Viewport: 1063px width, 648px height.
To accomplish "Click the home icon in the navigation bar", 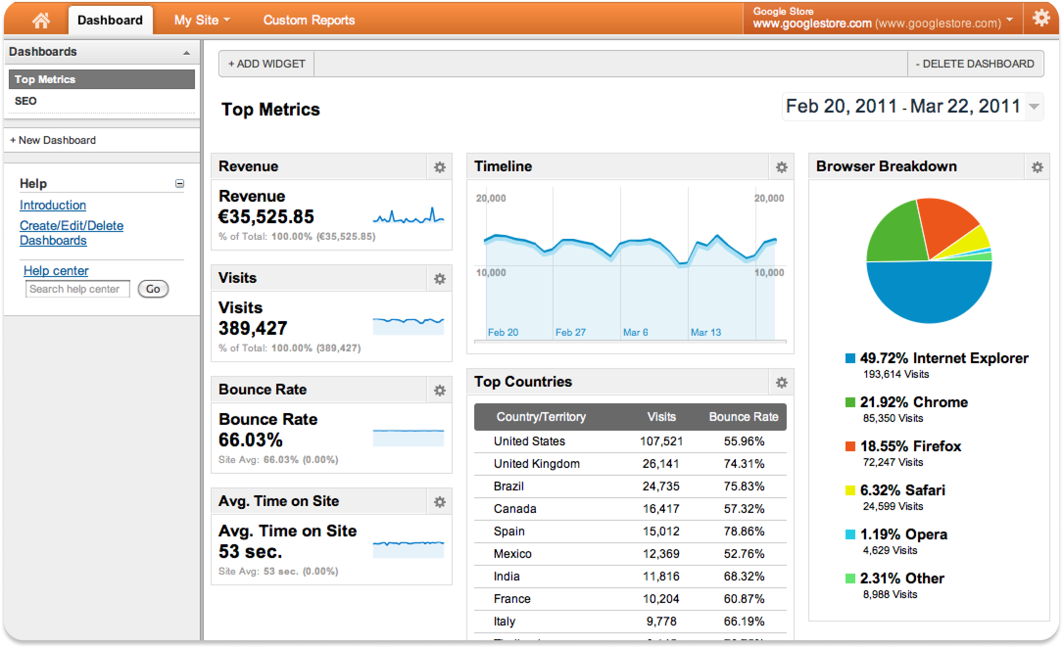I will pos(42,19).
